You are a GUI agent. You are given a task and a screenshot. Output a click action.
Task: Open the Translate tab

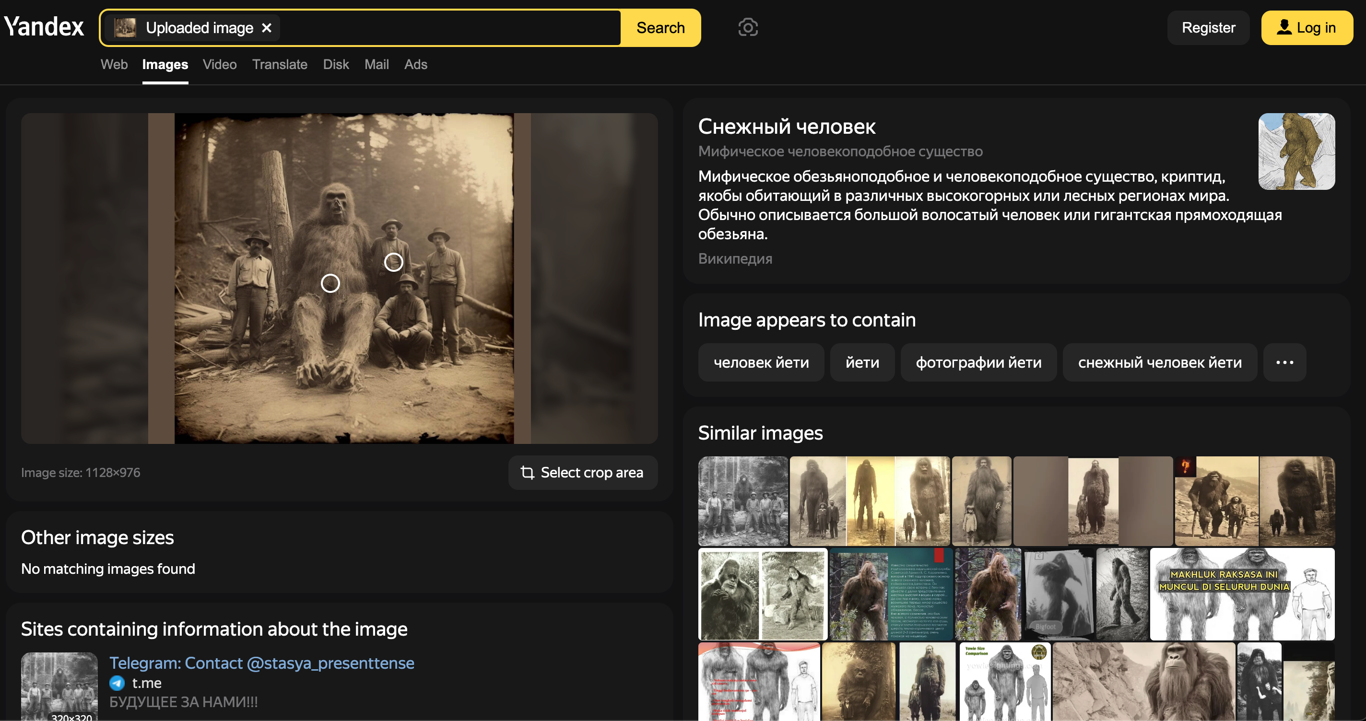pos(280,64)
